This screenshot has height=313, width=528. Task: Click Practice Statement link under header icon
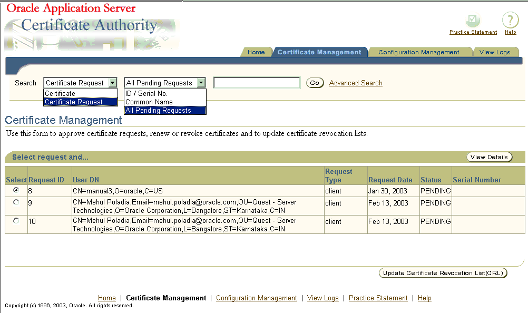pos(473,32)
